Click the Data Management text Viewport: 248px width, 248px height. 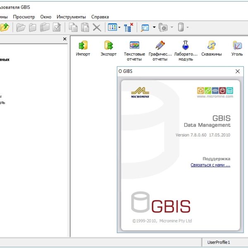tap(207, 125)
